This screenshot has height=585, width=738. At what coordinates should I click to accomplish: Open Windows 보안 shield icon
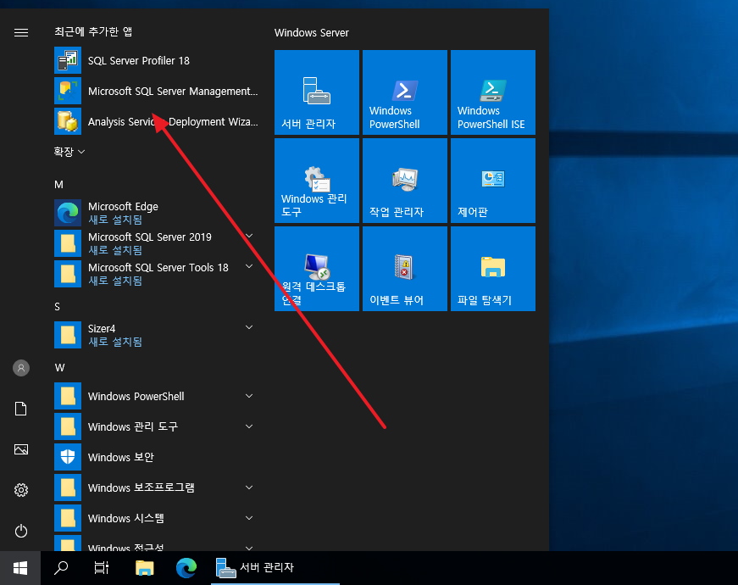click(68, 457)
